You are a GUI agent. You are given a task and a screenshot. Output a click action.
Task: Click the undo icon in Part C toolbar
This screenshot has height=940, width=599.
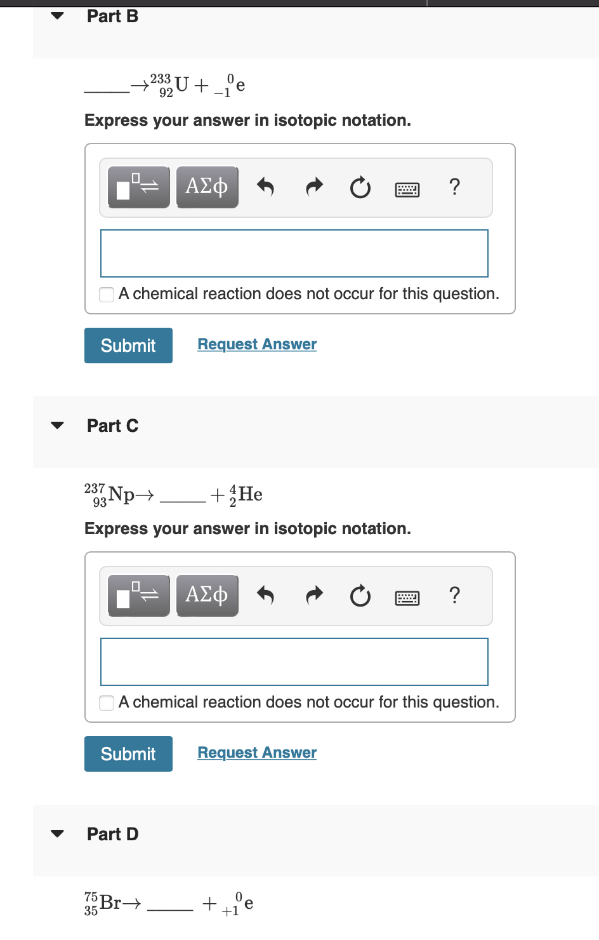266,595
